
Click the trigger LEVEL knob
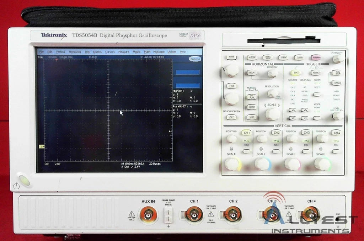pyautogui.click(x=337, y=116)
